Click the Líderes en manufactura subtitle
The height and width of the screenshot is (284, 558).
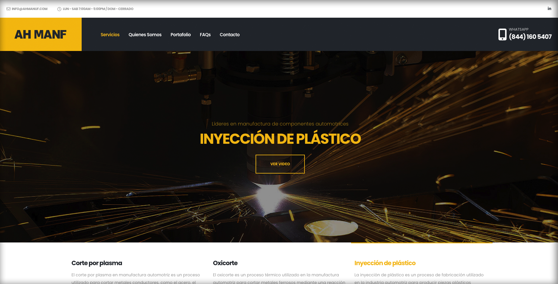point(280,124)
